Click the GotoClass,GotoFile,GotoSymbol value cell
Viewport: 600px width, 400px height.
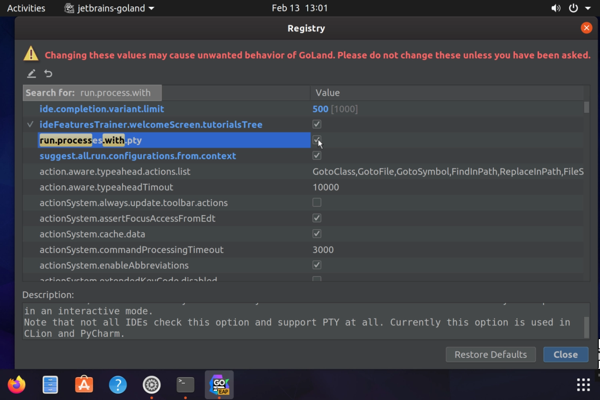click(x=448, y=172)
